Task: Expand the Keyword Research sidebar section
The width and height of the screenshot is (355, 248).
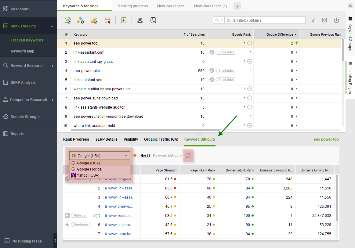Action: 53,66
